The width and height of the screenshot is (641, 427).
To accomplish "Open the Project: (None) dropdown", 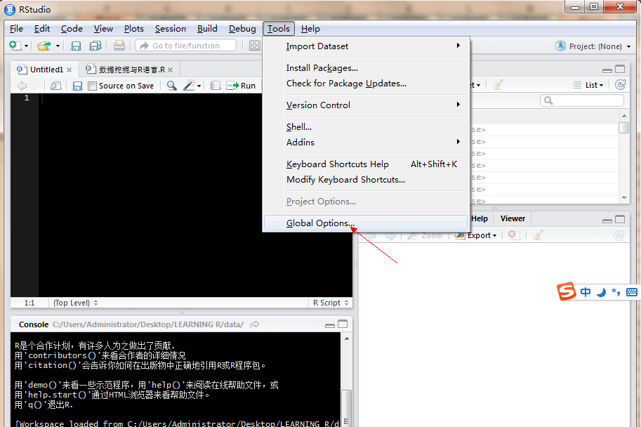I will tap(593, 46).
